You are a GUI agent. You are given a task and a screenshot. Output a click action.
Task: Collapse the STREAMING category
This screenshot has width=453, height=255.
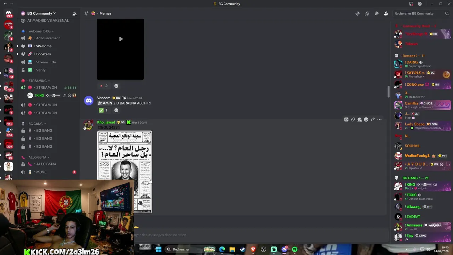pos(38,81)
